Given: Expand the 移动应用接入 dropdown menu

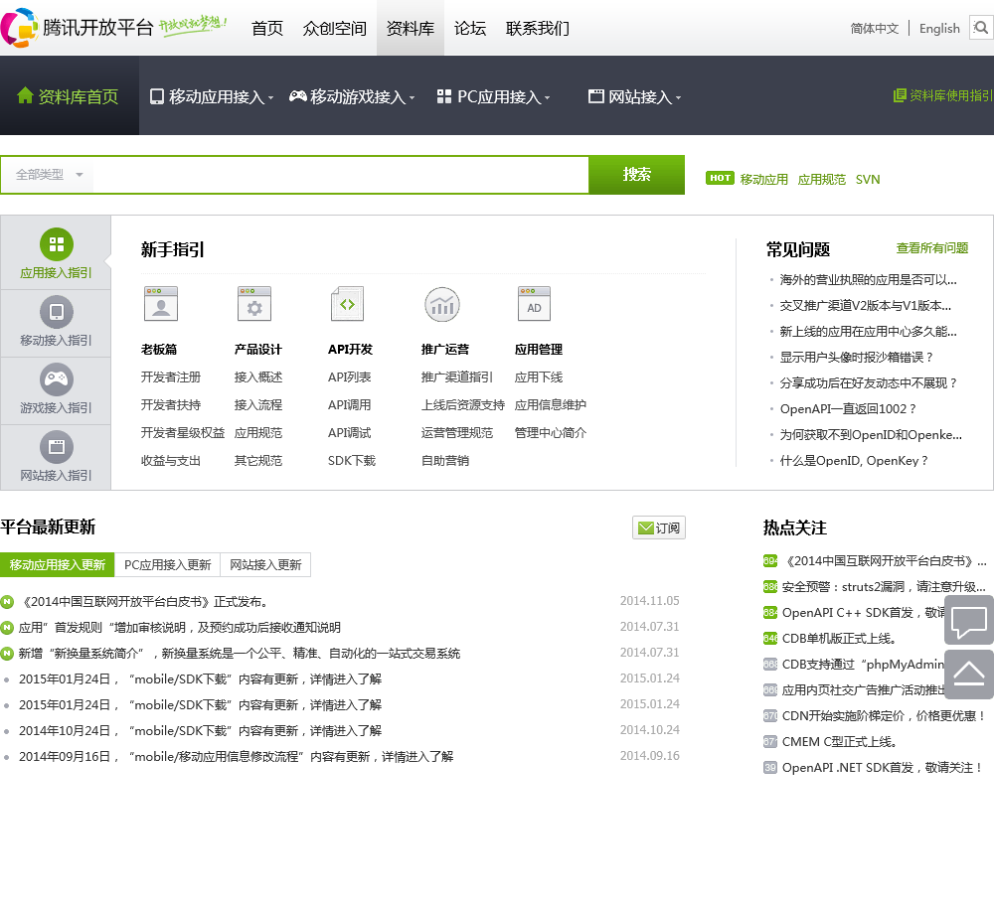Looking at the screenshot, I should point(211,97).
